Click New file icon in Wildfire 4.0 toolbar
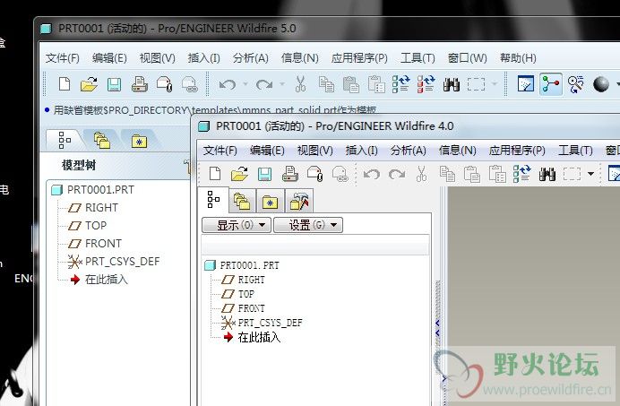620x406 pixels. tap(215, 174)
